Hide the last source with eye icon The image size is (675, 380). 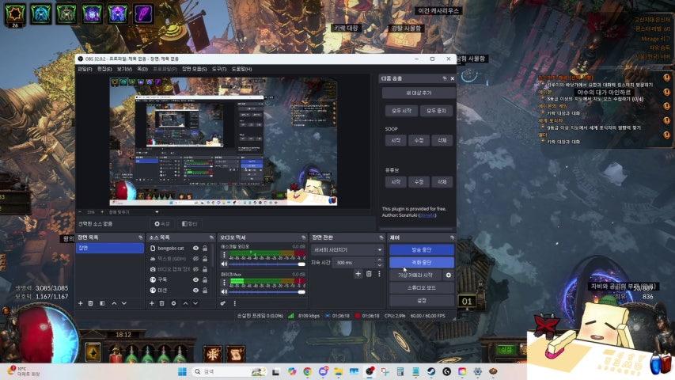(196, 291)
